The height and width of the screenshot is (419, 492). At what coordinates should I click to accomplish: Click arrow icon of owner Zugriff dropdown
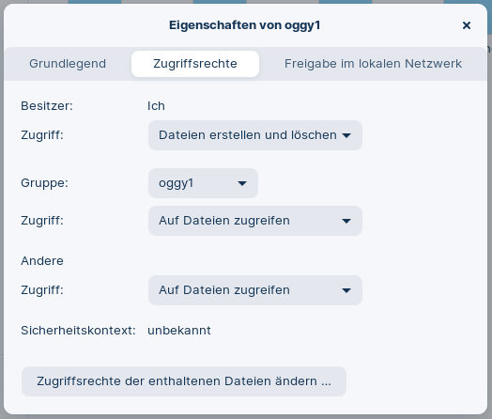click(x=346, y=135)
